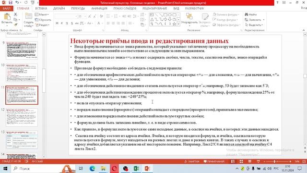Decrease font size with the smaller A icon
This screenshot has height=173, width=307.
pos(94,16)
